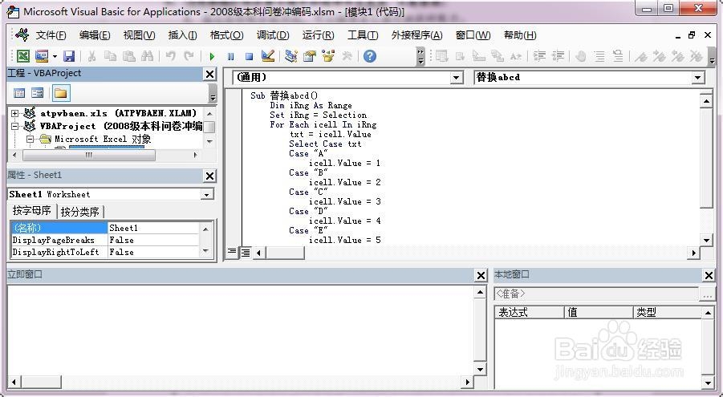Close the 本地窗口 panel

click(709, 275)
